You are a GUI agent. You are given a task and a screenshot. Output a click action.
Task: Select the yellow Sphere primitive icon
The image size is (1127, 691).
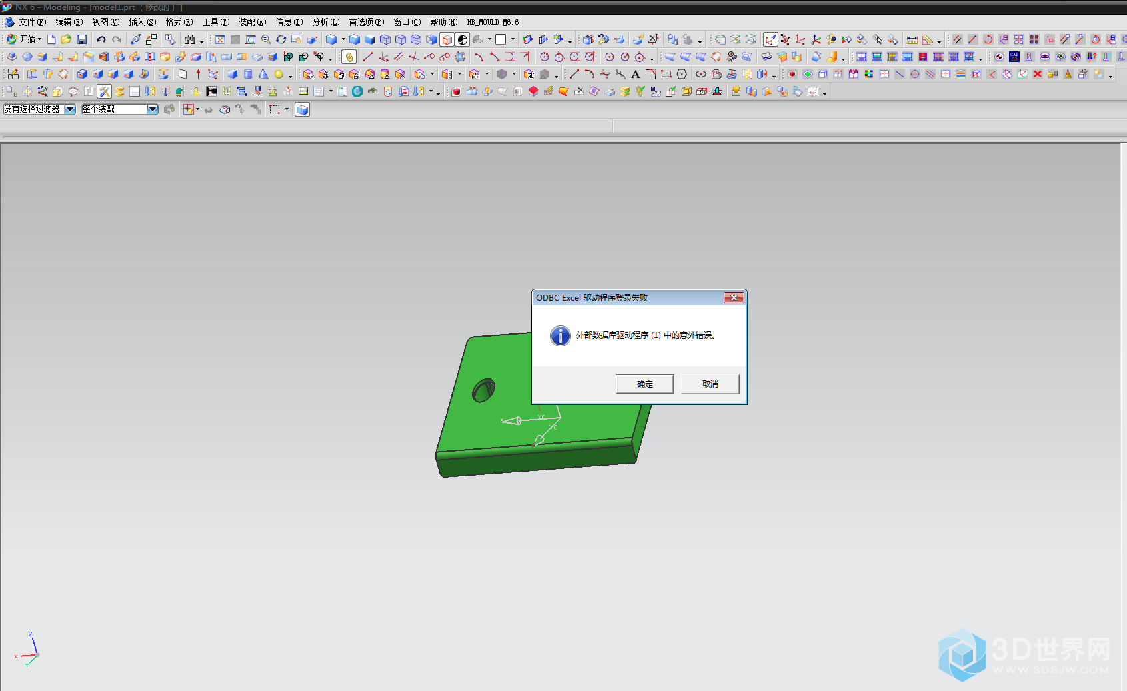[x=279, y=74]
